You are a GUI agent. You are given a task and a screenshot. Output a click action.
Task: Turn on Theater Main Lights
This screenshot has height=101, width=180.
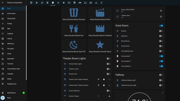coord(109,64)
